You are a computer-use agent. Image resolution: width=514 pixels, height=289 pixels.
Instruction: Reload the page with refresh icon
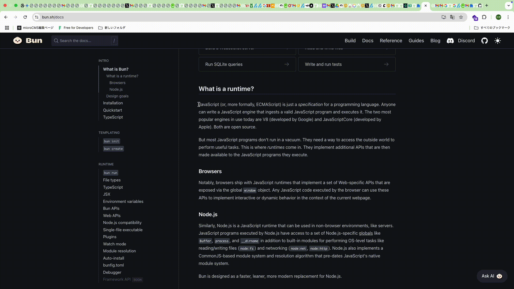tap(25, 17)
